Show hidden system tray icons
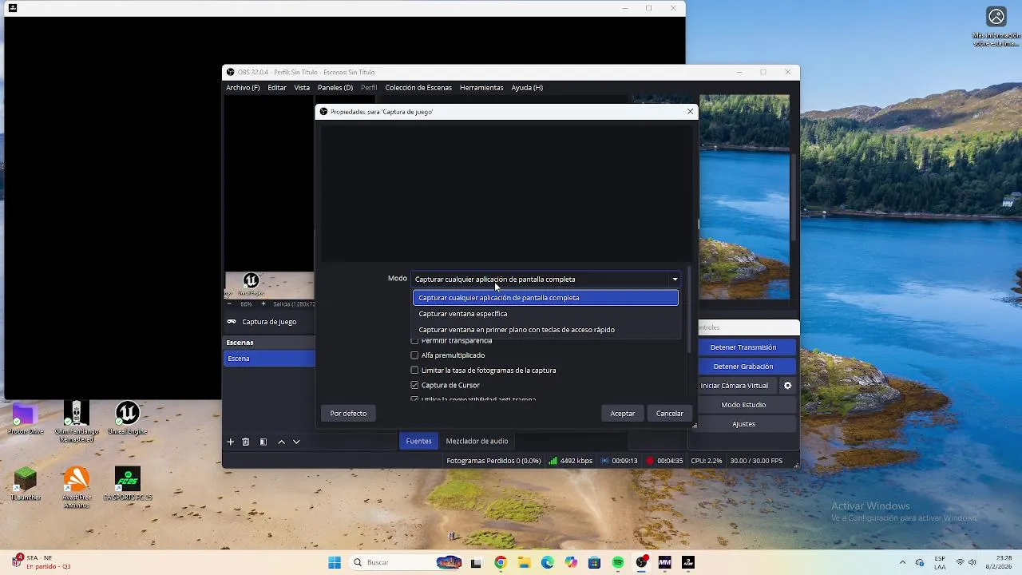The width and height of the screenshot is (1022, 575). pyautogui.click(x=903, y=562)
